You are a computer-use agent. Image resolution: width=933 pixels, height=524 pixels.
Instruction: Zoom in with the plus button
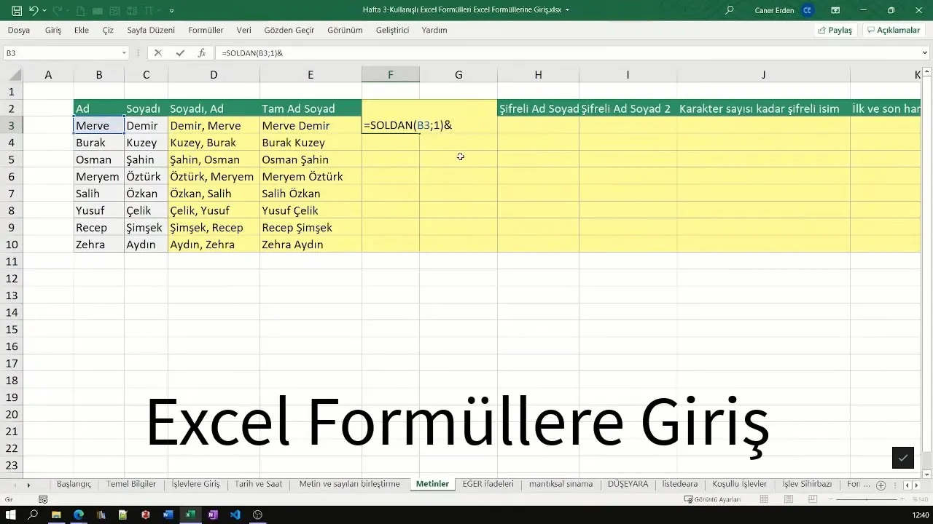(x=902, y=499)
